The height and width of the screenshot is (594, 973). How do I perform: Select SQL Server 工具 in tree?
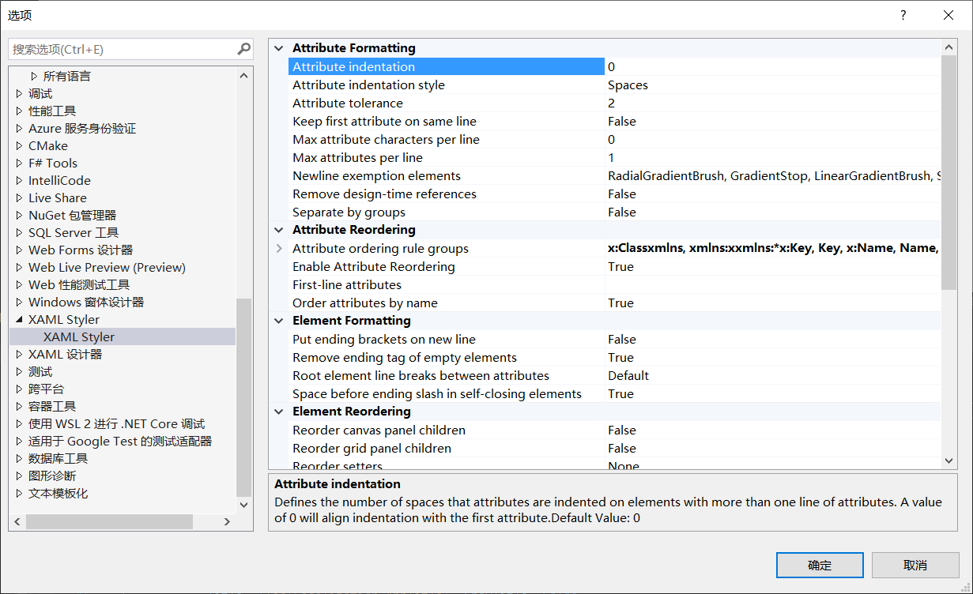click(x=74, y=233)
